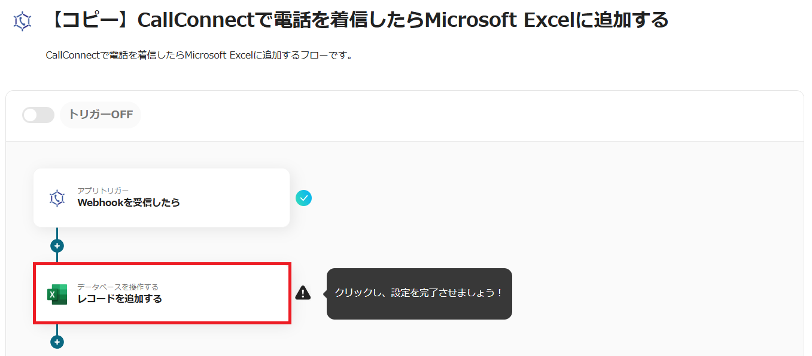Click the アプリトリガー label text
This screenshot has height=356, width=812.
(103, 191)
